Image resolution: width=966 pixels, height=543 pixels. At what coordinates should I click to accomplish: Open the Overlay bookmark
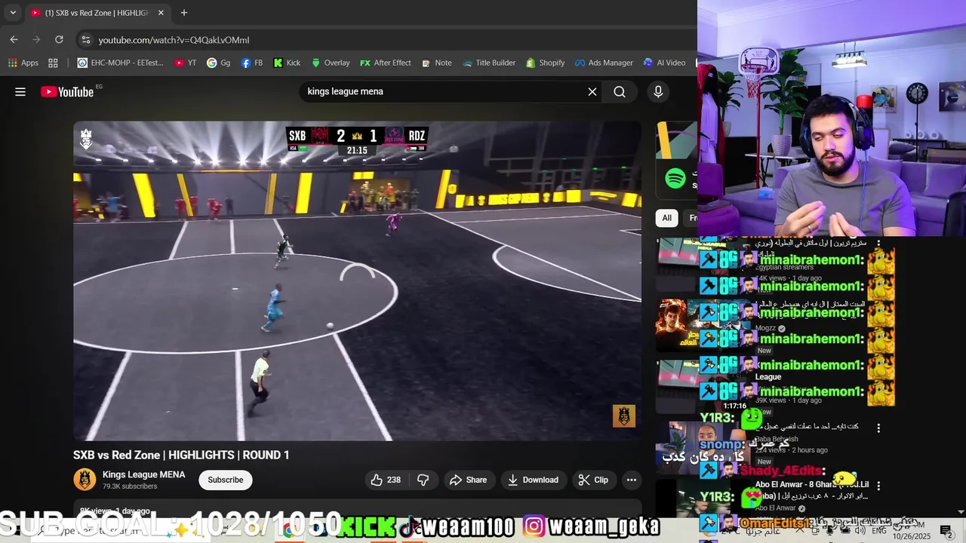331,63
